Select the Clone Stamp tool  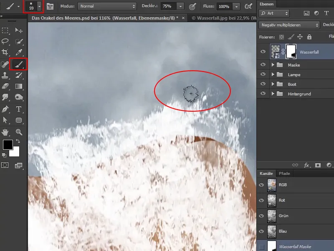(x=5, y=75)
